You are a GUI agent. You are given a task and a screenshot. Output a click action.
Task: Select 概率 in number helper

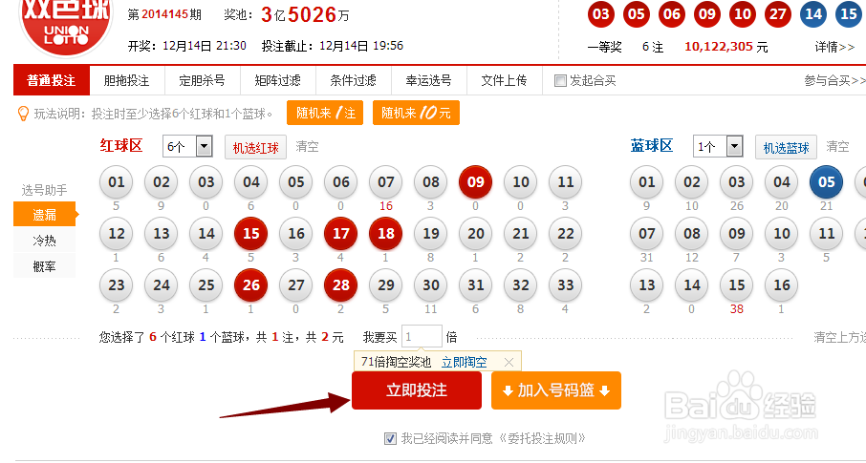coord(44,266)
